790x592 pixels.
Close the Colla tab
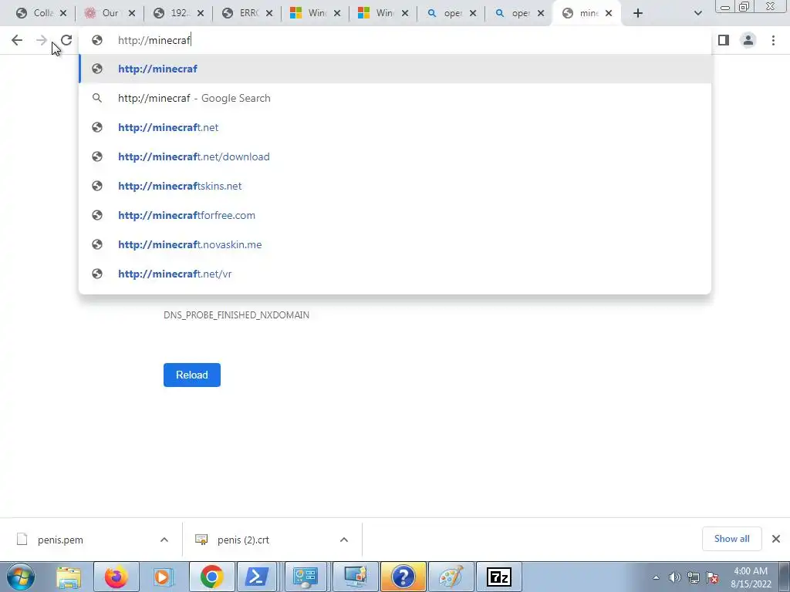pos(63,14)
